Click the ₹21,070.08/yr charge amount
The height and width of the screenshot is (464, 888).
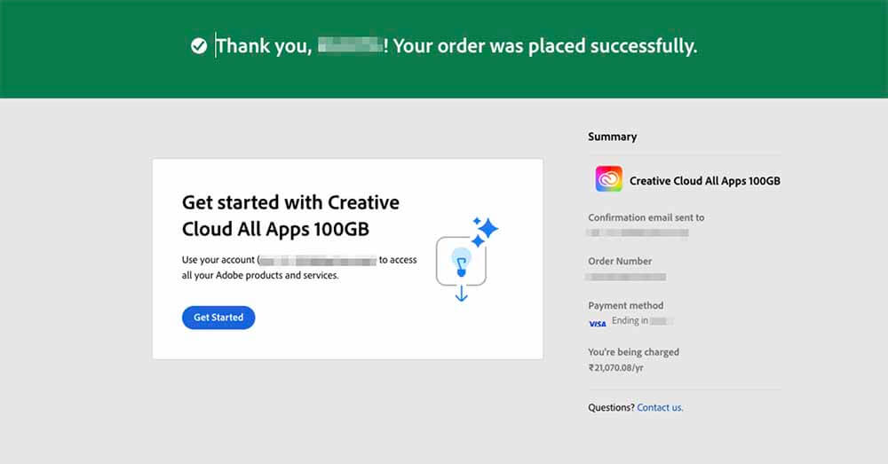[x=615, y=368]
